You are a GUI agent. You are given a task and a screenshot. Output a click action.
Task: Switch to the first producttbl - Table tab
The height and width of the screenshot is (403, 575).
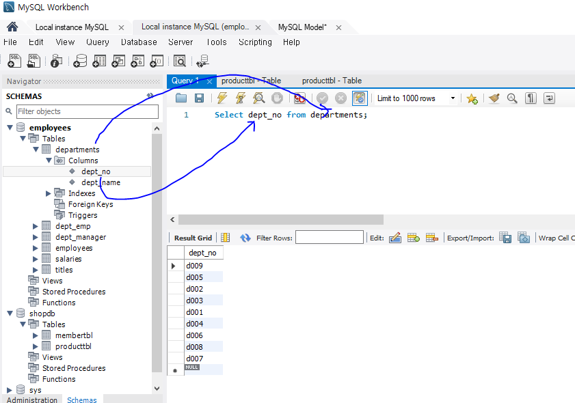pyautogui.click(x=251, y=81)
